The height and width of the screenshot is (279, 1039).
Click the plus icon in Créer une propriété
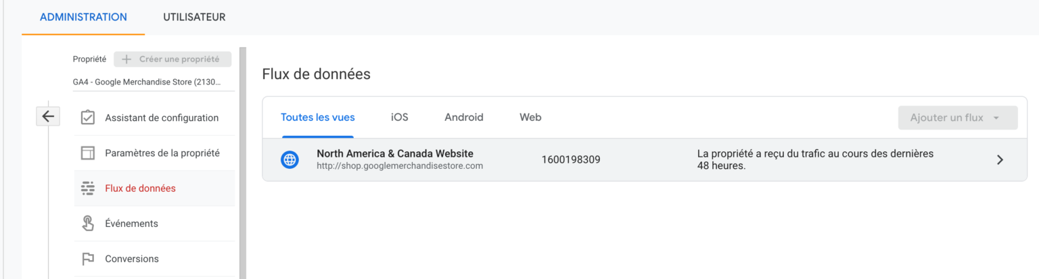click(126, 59)
